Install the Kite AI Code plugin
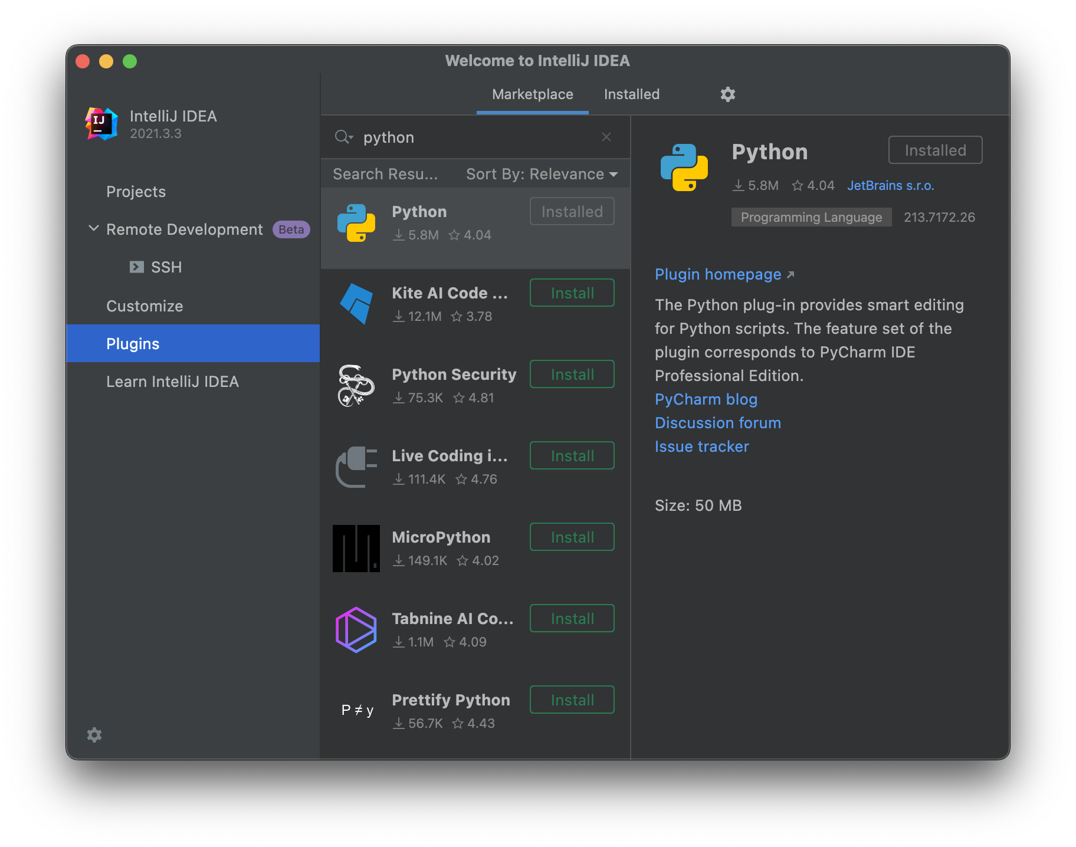The width and height of the screenshot is (1076, 847). pos(572,293)
